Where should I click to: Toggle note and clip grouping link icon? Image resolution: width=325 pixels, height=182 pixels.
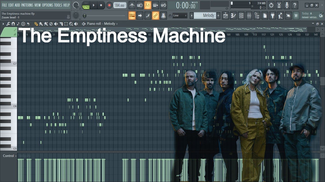pos(155,15)
